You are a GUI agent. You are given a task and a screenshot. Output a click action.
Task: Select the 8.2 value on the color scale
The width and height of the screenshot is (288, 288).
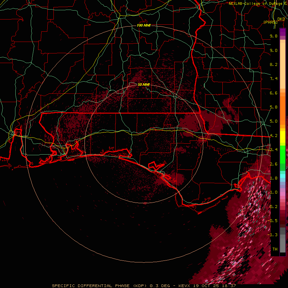[274, 64]
